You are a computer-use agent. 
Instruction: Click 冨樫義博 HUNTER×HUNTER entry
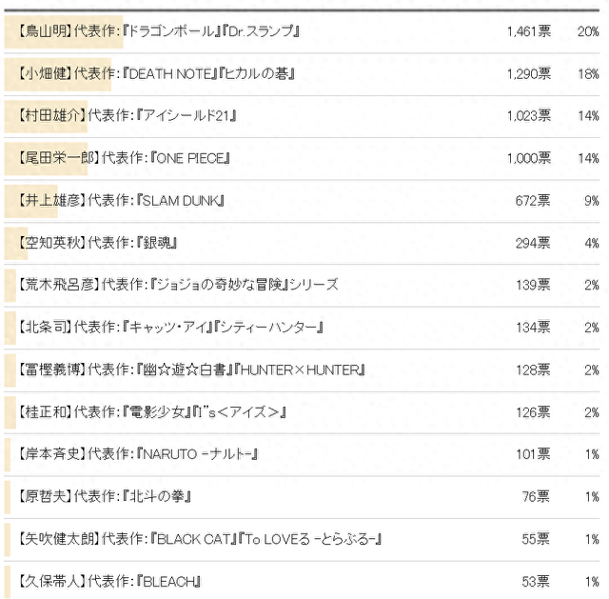pyautogui.click(x=191, y=369)
